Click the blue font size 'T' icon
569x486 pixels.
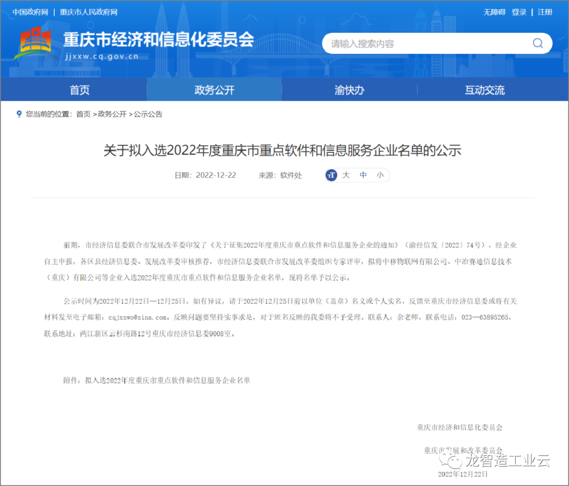[x=331, y=176]
